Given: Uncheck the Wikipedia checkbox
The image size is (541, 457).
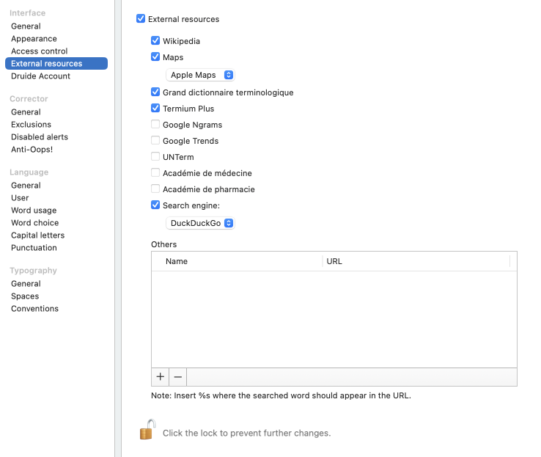Looking at the screenshot, I should click(155, 41).
